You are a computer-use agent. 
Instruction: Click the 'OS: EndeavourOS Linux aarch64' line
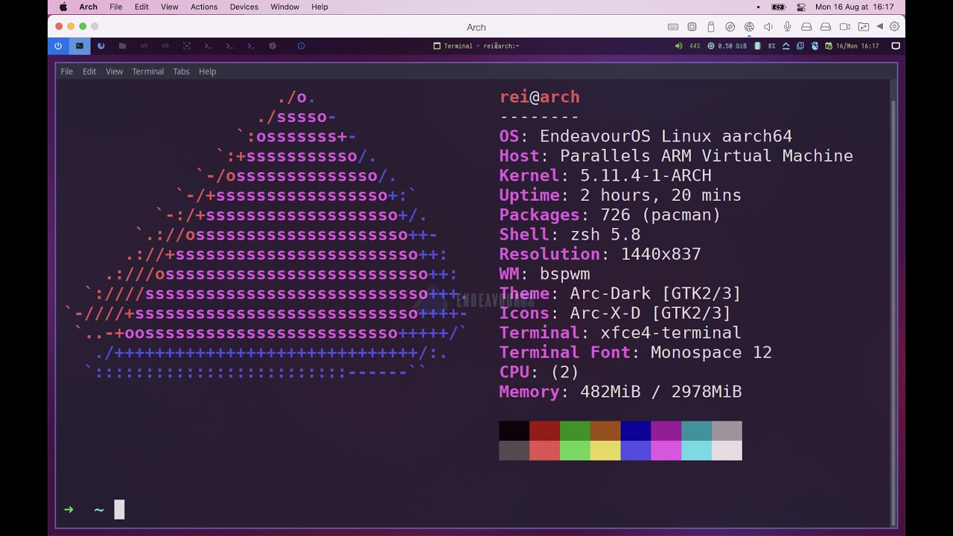(x=646, y=136)
